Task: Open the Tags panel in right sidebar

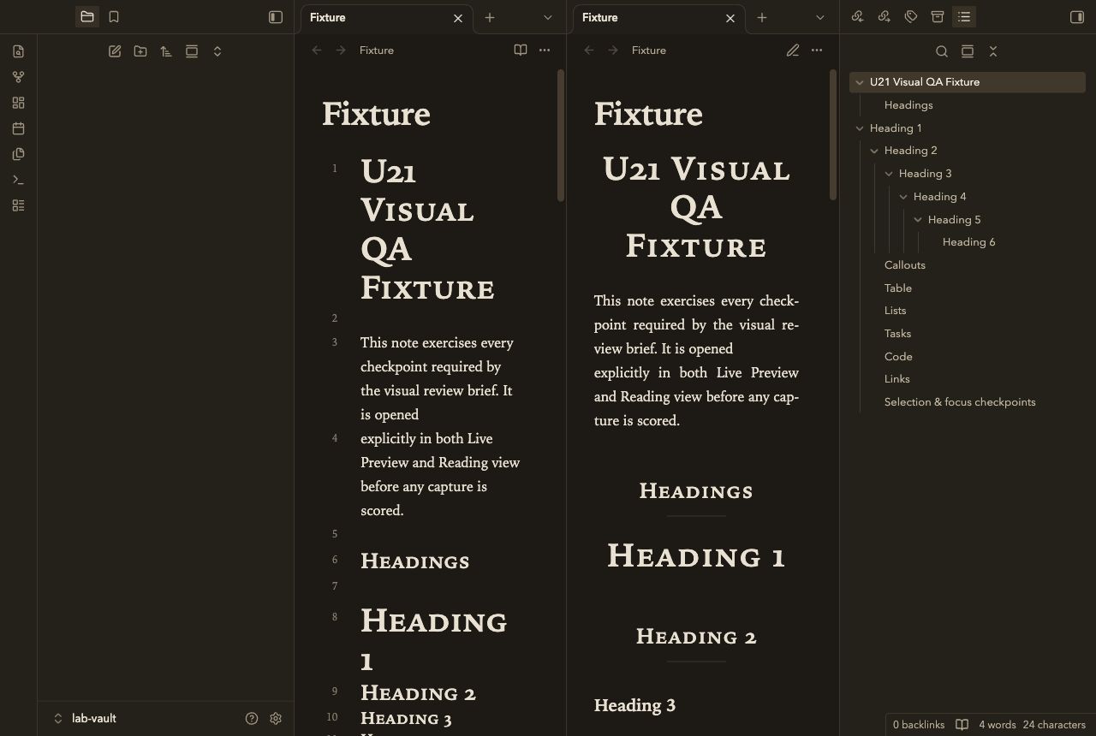Action: (x=911, y=17)
